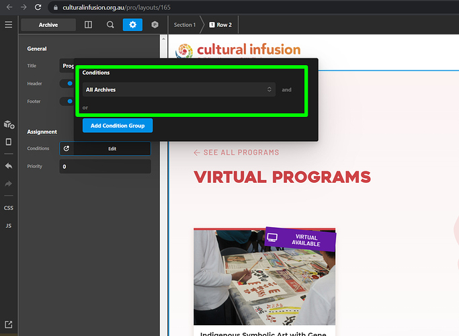Toggle the Header switch

67,83
